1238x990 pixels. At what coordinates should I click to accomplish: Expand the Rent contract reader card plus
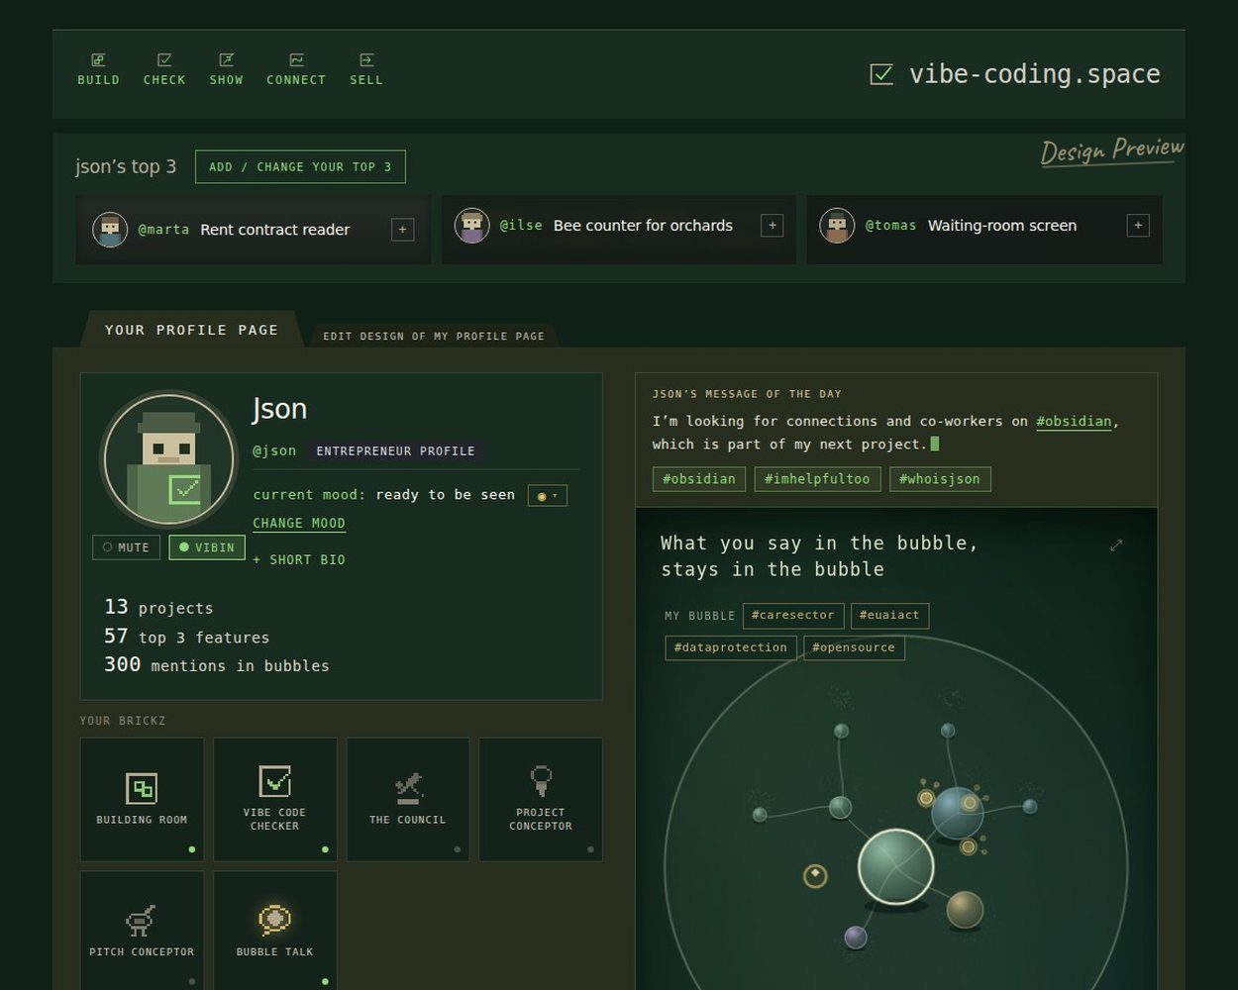click(x=402, y=230)
